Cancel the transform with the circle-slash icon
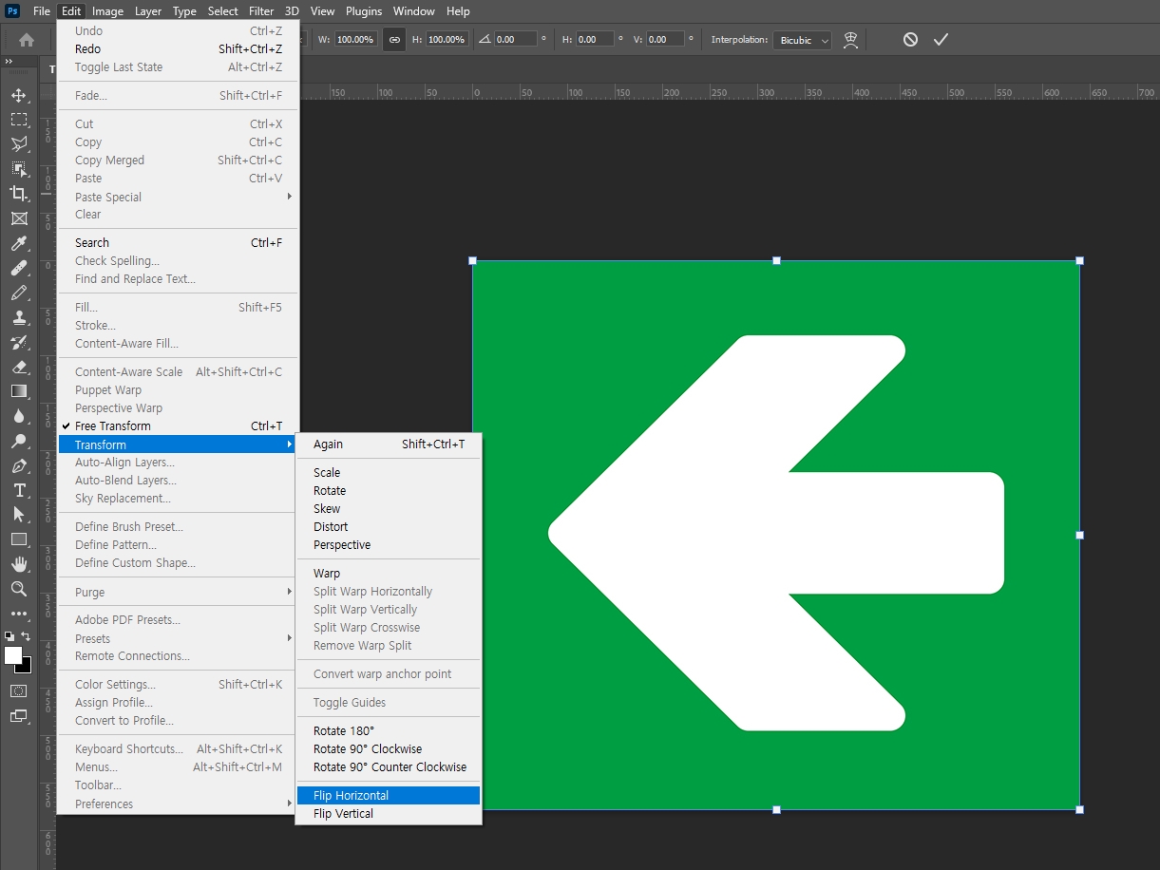Image resolution: width=1160 pixels, height=870 pixels. [x=910, y=40]
